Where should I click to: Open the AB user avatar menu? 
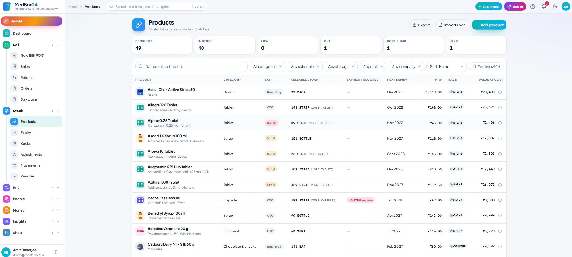566,6
